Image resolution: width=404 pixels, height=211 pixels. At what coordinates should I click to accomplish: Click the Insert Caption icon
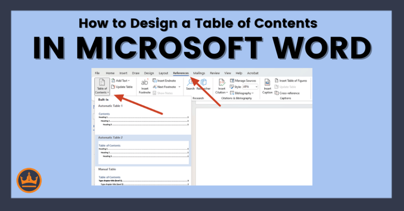point(267,84)
